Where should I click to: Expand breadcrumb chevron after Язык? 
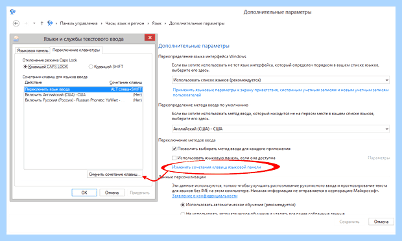tap(165, 23)
